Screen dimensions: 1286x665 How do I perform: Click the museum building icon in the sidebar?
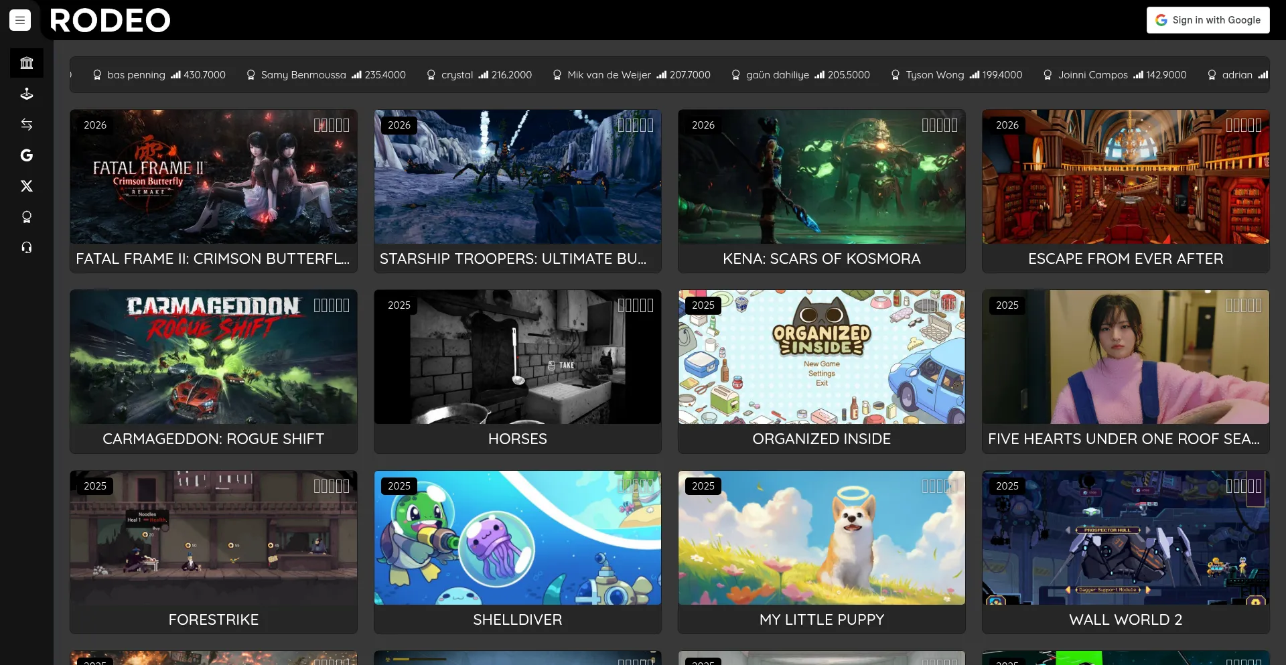(x=27, y=63)
